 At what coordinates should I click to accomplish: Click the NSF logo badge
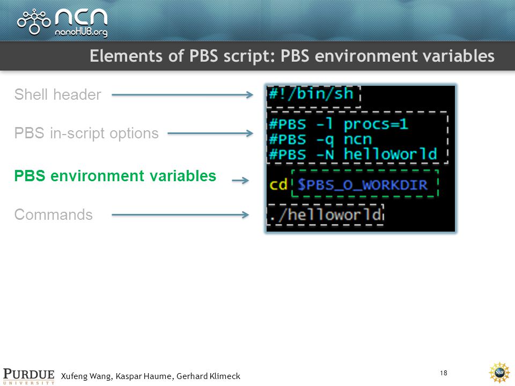pos(499,373)
